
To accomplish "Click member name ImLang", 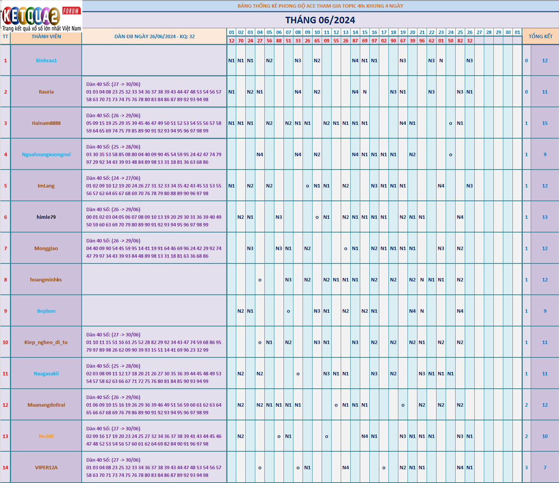I will [x=46, y=186].
